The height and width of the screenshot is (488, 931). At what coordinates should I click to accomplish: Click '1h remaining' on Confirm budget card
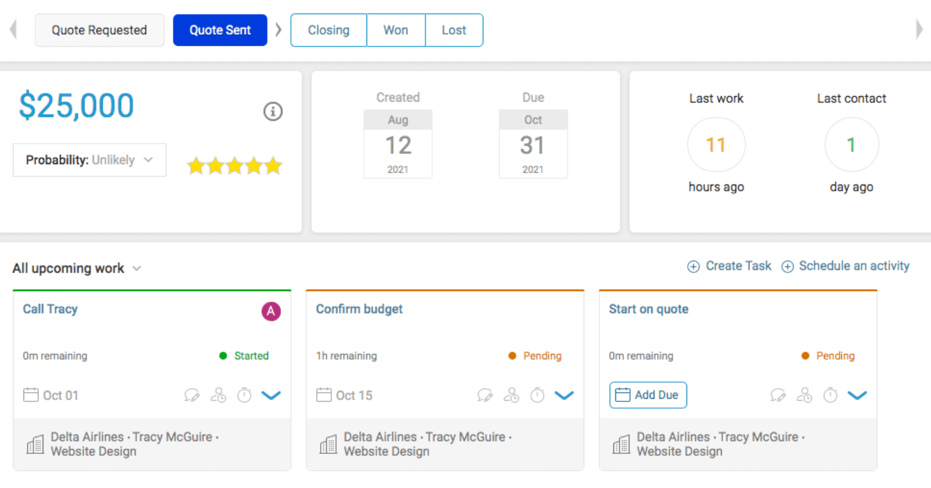point(346,355)
